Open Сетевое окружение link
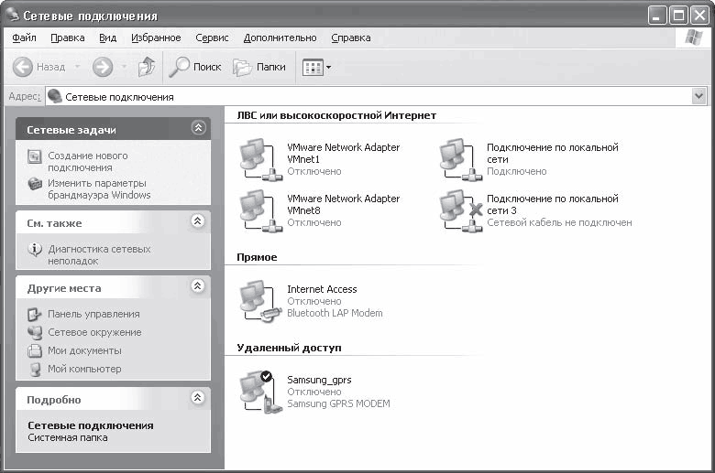The width and height of the screenshot is (715, 473). [94, 332]
